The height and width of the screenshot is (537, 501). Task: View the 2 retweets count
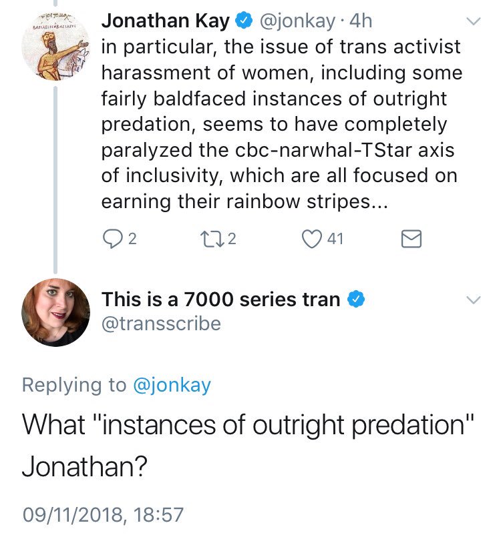coord(232,239)
